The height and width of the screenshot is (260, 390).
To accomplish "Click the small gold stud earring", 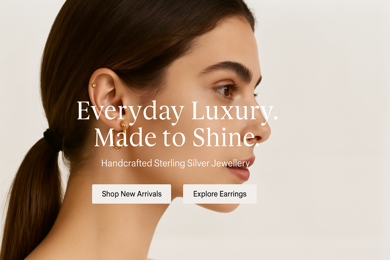I will (x=94, y=85).
